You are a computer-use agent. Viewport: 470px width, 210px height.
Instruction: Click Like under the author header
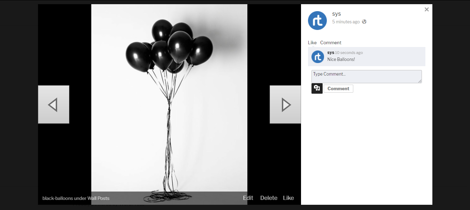312,42
